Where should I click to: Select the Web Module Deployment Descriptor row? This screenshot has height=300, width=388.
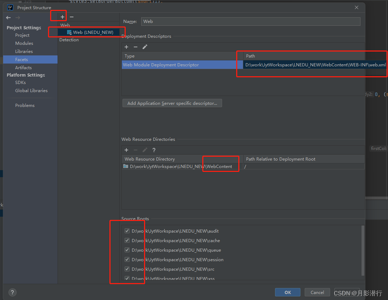(x=183, y=65)
